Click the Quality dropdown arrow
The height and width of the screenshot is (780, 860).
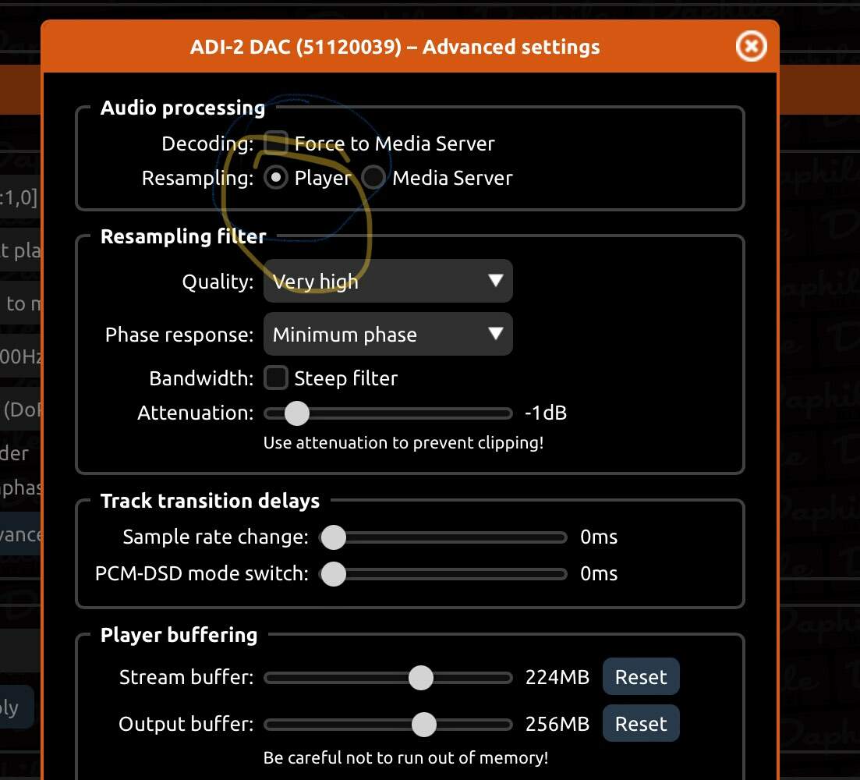pos(495,280)
